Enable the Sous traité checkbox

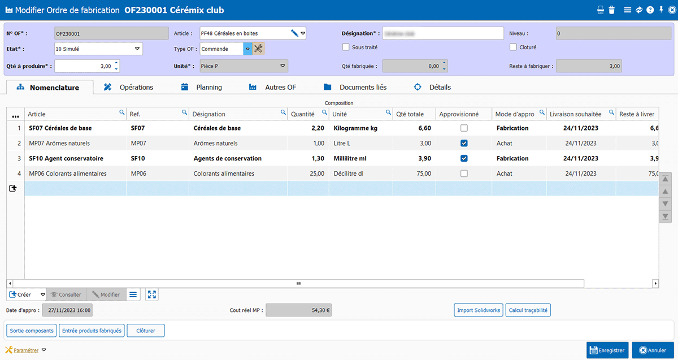pyautogui.click(x=346, y=47)
